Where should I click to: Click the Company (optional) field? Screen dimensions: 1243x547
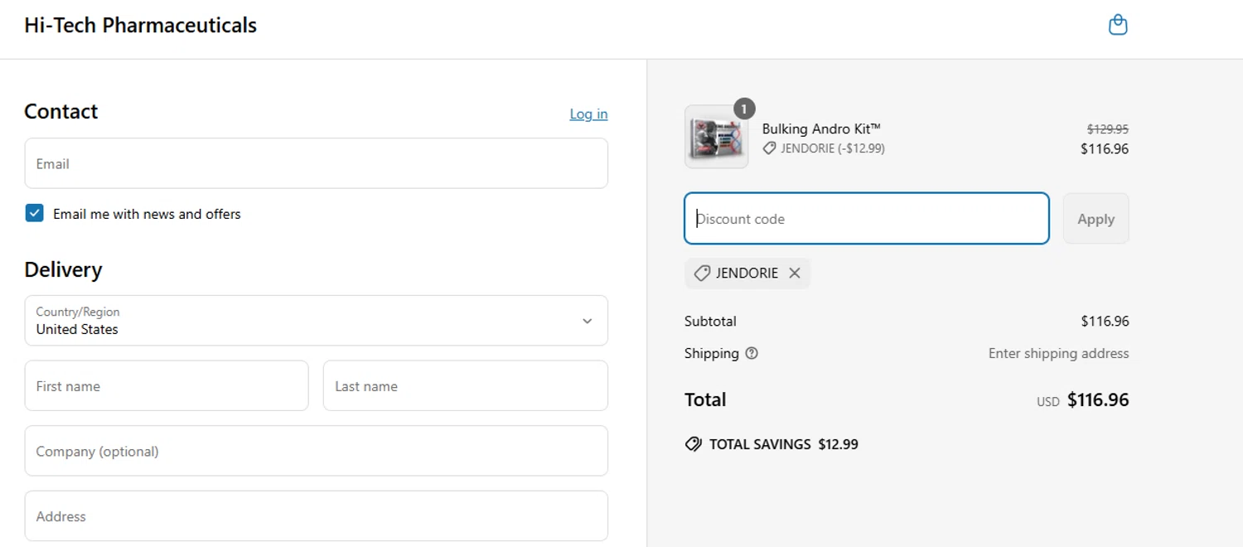(x=316, y=451)
